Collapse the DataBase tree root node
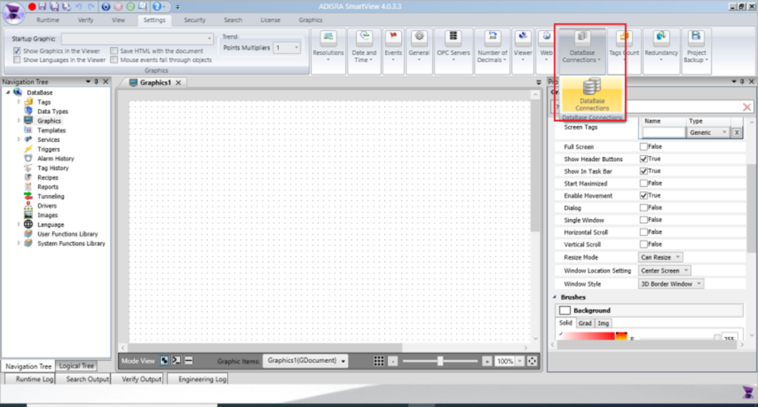758x407 pixels. pos(8,92)
